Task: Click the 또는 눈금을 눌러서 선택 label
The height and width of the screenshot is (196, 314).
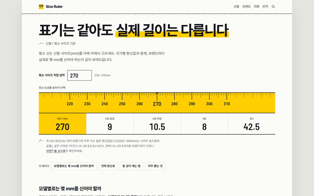Action: (x=52, y=88)
